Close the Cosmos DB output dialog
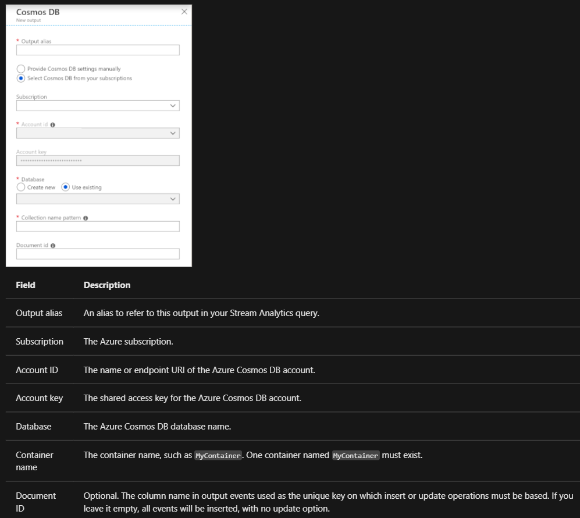This screenshot has height=518, width=580. pyautogui.click(x=184, y=11)
